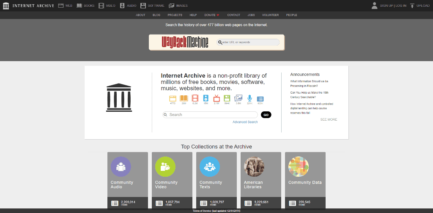Open the Advanced Search link
Screen dimensions: 433x213
[x=245, y=122]
